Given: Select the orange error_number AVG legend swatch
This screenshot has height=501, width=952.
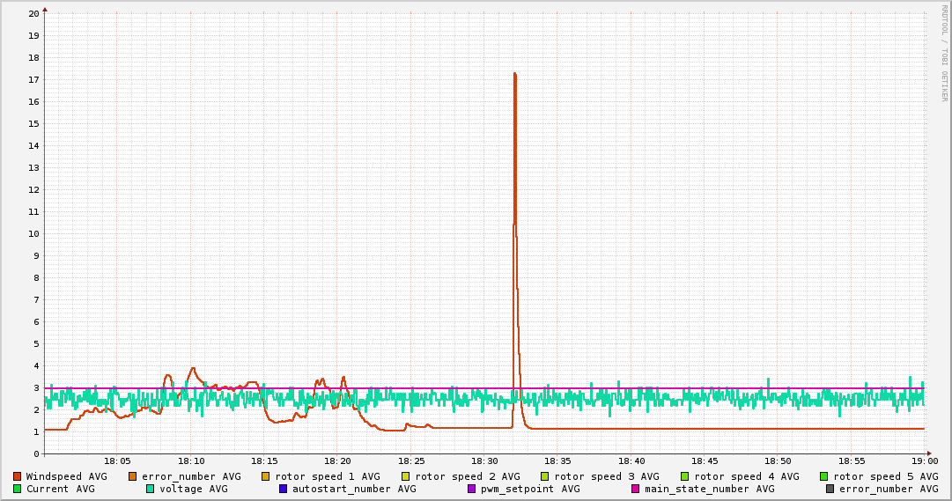Looking at the screenshot, I should tap(133, 476).
